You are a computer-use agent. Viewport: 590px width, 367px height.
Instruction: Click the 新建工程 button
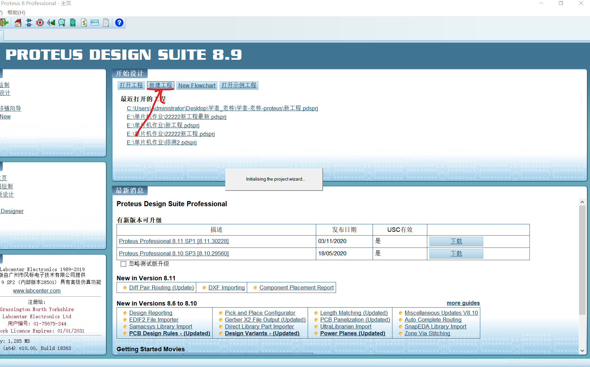click(x=161, y=85)
